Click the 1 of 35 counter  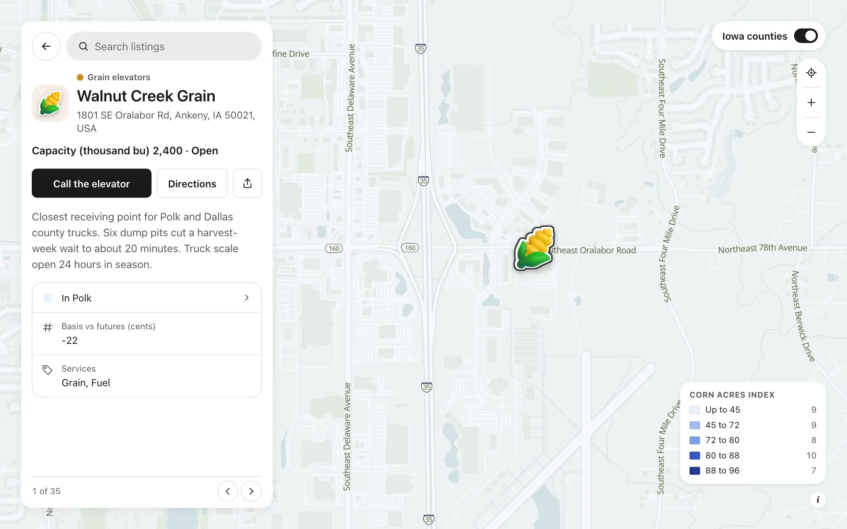(46, 491)
